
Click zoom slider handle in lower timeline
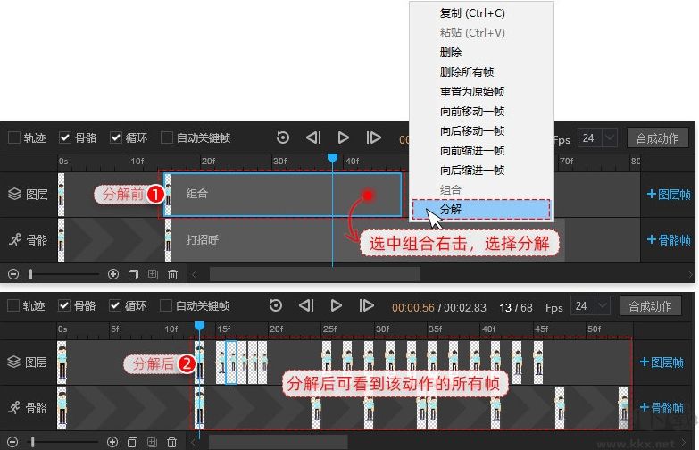(x=32, y=442)
